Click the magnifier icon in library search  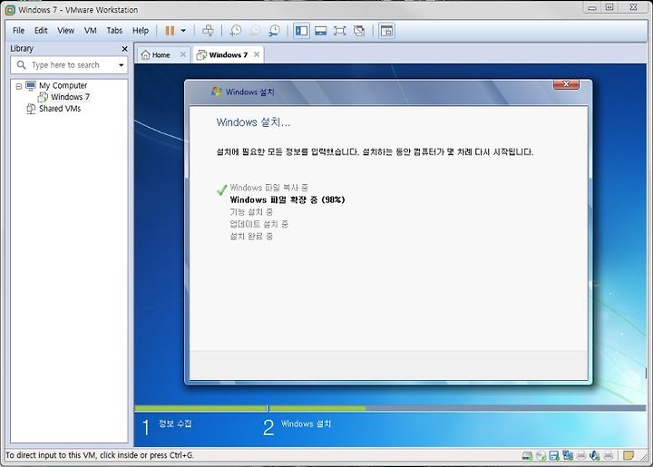[x=21, y=65]
